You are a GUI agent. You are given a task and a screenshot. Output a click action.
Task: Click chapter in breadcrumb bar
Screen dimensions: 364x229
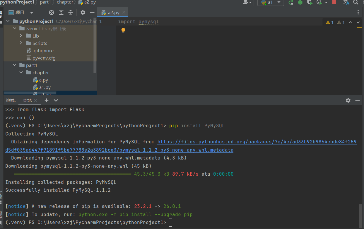tap(65, 2)
